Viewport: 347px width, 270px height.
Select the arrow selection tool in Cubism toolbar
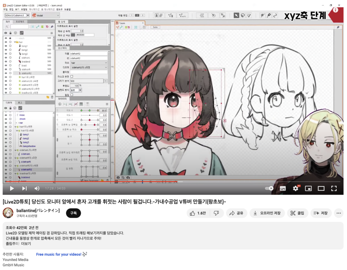236,15
